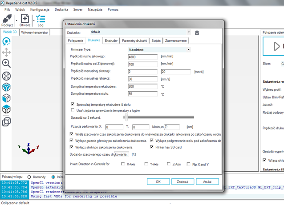The image size is (284, 205).
Task: Delete printer with trash icon
Action: pos(197,33)
